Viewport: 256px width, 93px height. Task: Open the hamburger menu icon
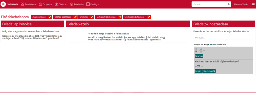click(253, 5)
